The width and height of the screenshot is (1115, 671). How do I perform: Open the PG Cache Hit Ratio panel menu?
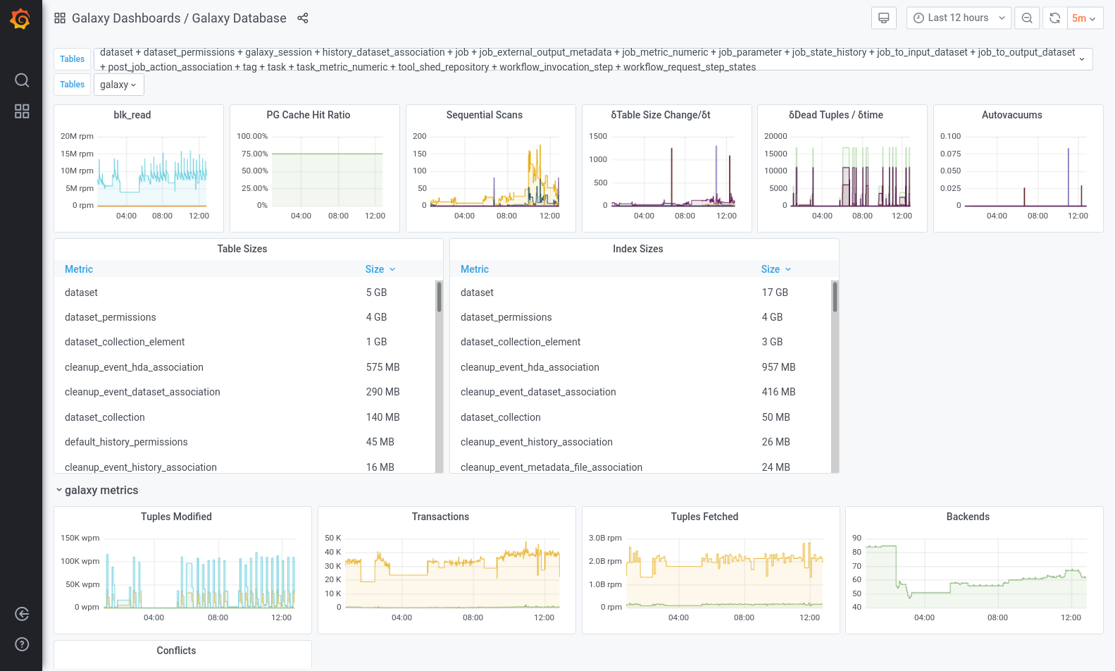(309, 115)
